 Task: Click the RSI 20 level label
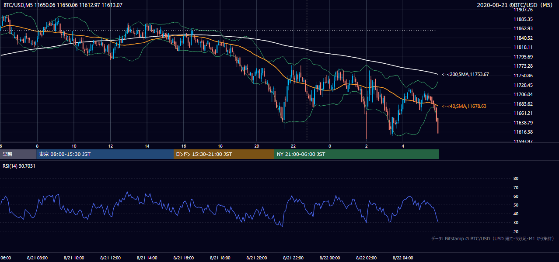[516, 231]
